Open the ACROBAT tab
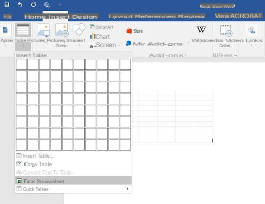This screenshot has height=204, width=265. coord(246,16)
